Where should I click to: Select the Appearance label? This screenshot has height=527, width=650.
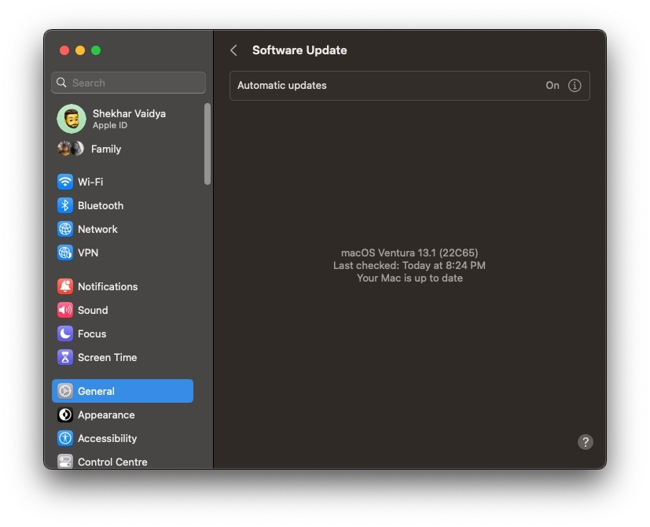pyautogui.click(x=106, y=415)
